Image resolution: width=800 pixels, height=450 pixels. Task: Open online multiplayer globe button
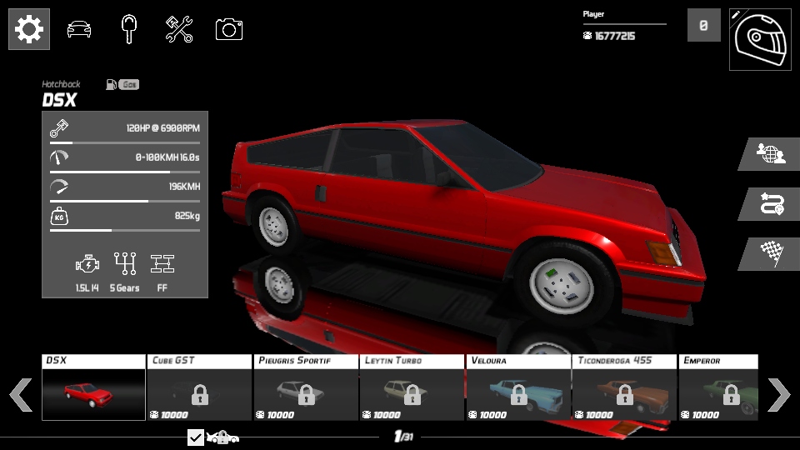770,154
